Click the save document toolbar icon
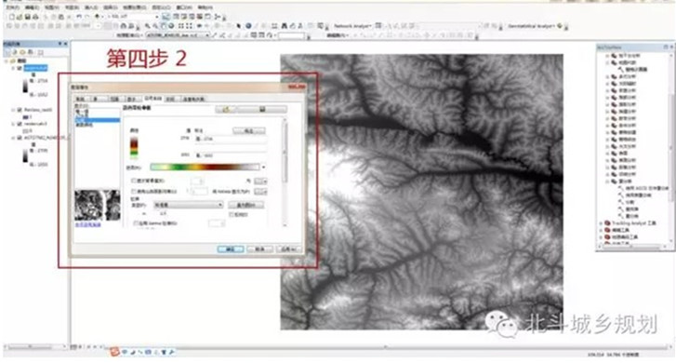The image size is (676, 363). coord(28,17)
